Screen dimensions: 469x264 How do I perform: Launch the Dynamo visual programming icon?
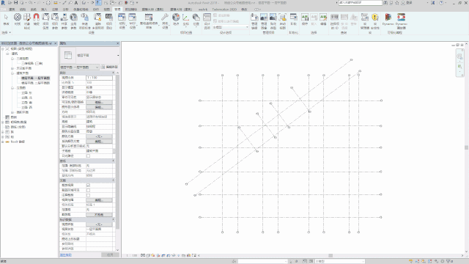pos(388,19)
